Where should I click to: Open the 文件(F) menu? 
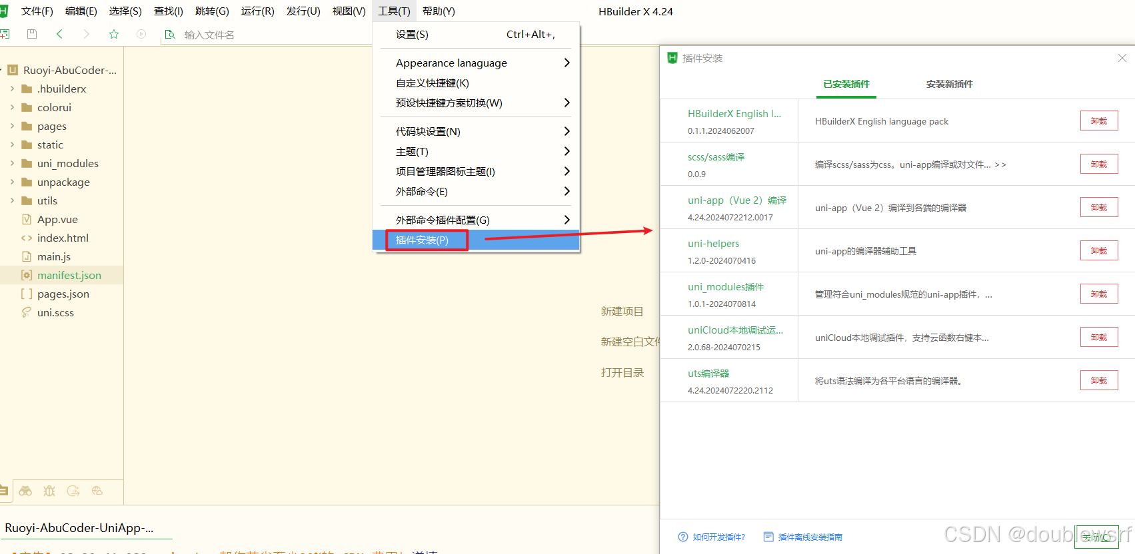point(37,11)
